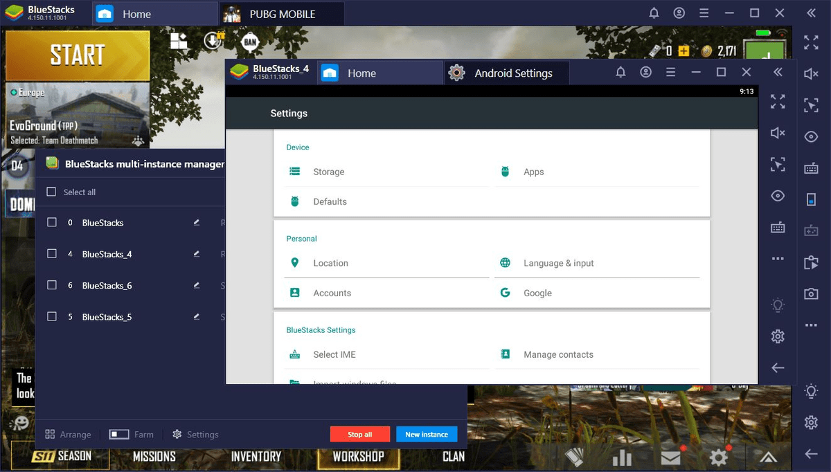Toggle fullscreen in the outer sidebar
The image size is (831, 472).
tap(811, 42)
